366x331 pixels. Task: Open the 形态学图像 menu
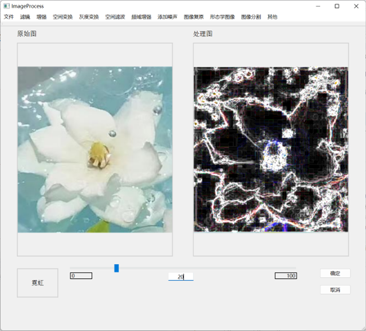(x=222, y=17)
